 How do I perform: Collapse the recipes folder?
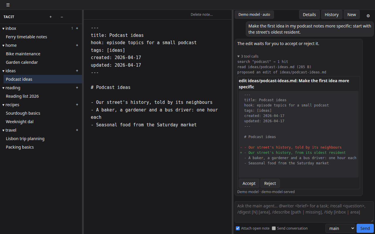point(4,105)
